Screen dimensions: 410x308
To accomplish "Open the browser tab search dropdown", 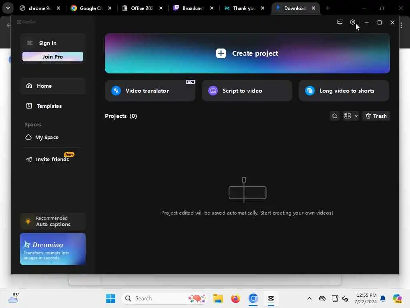I will [8, 8].
